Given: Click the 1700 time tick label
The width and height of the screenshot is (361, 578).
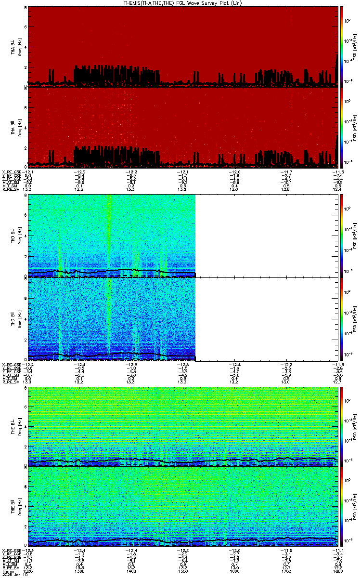Looking at the screenshot, I should click(x=287, y=571).
